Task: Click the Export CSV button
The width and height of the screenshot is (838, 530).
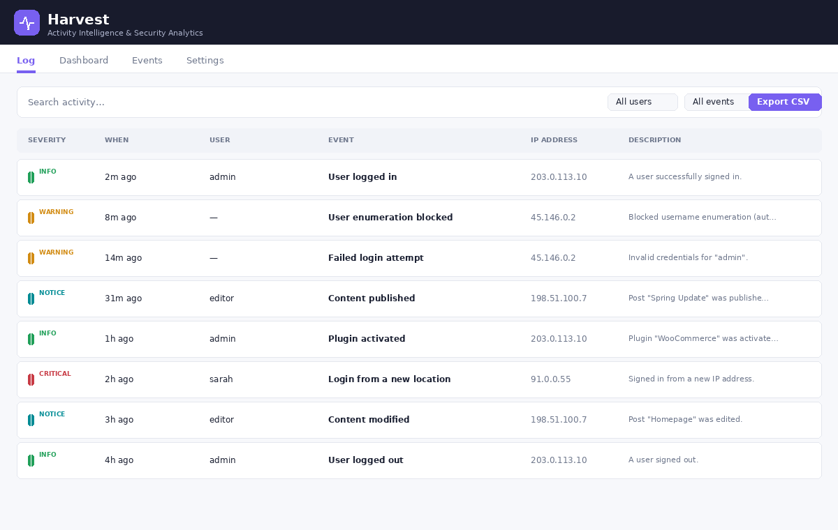Action: coord(785,102)
